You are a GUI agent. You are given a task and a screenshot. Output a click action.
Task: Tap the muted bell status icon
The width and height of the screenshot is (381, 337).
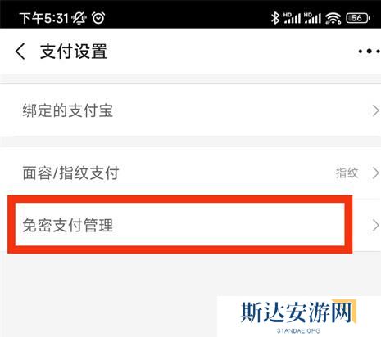79,18
